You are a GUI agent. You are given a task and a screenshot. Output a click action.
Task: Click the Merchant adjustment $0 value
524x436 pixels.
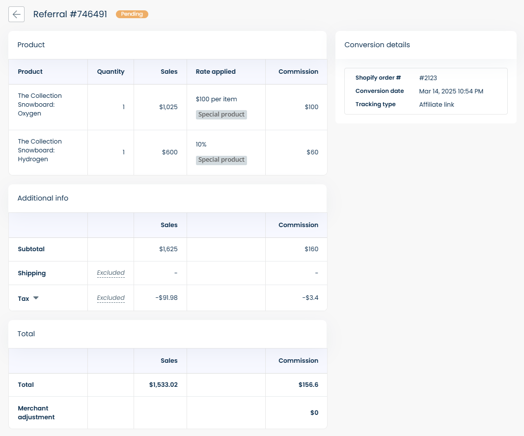click(x=314, y=413)
